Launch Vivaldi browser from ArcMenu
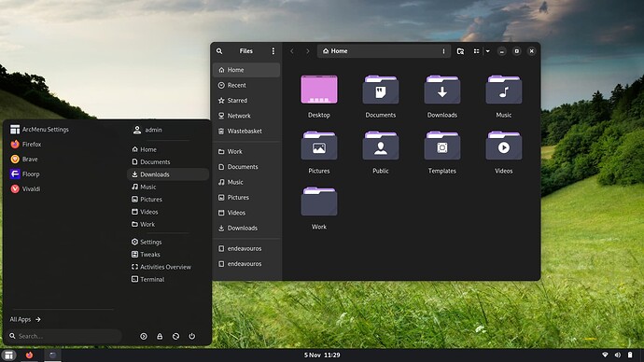The image size is (644, 362). point(25,188)
